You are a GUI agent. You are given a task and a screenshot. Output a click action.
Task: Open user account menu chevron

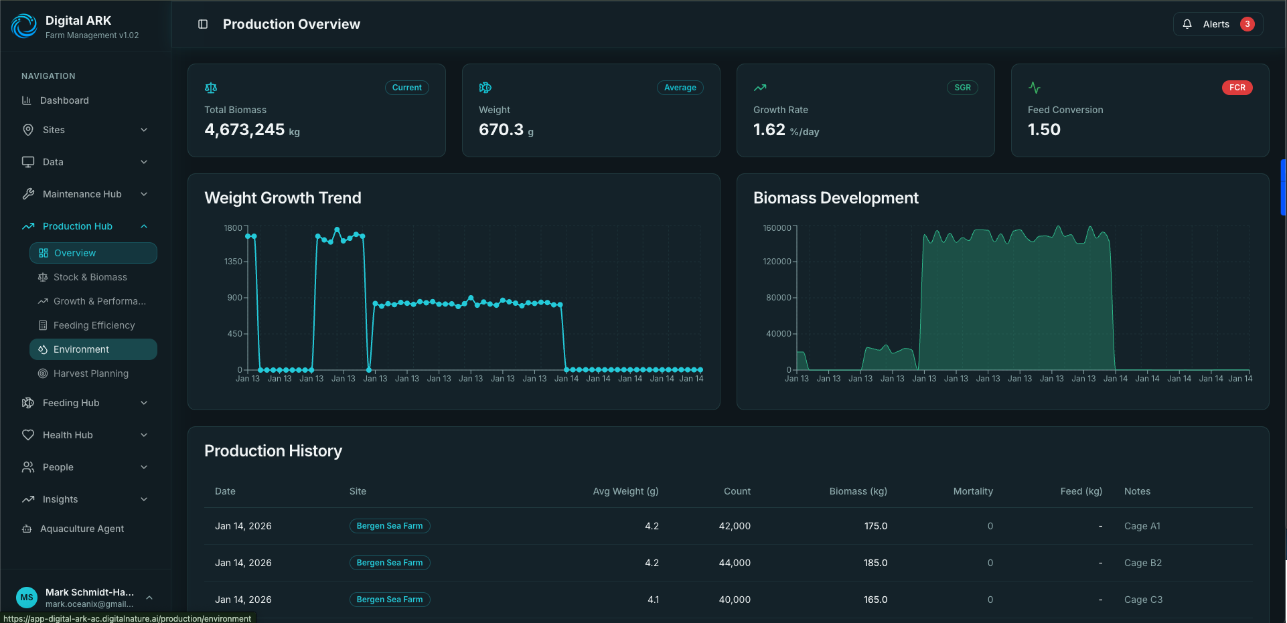click(x=149, y=598)
